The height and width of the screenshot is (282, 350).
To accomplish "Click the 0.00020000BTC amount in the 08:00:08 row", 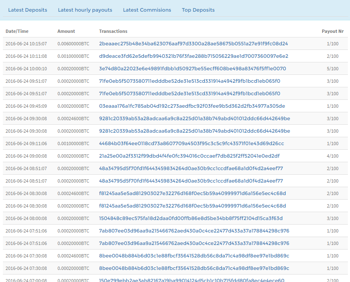I will coord(73,218).
